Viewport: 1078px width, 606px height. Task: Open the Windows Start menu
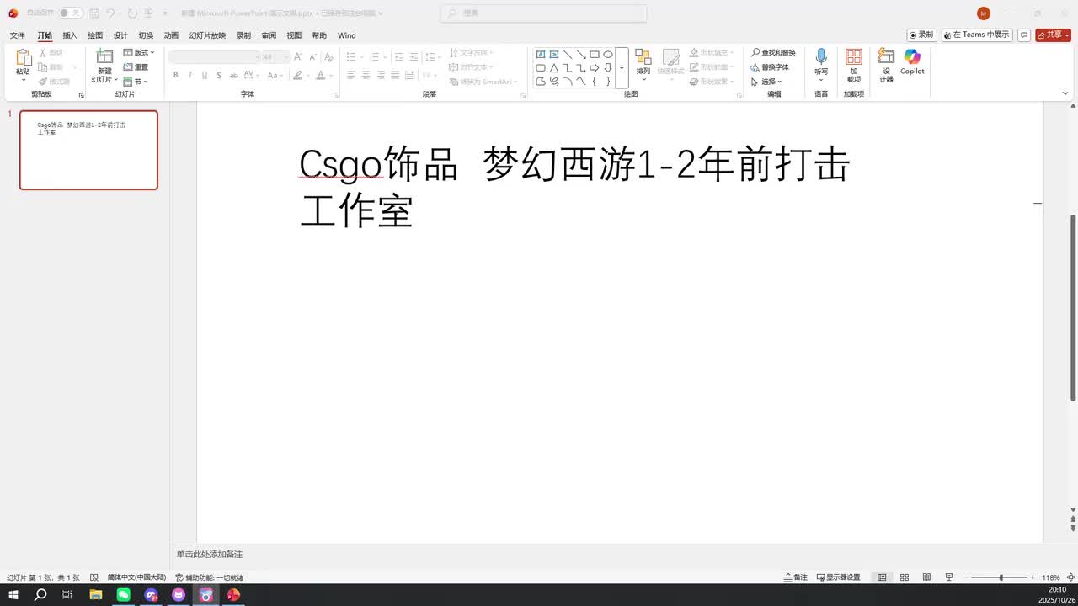pos(13,594)
